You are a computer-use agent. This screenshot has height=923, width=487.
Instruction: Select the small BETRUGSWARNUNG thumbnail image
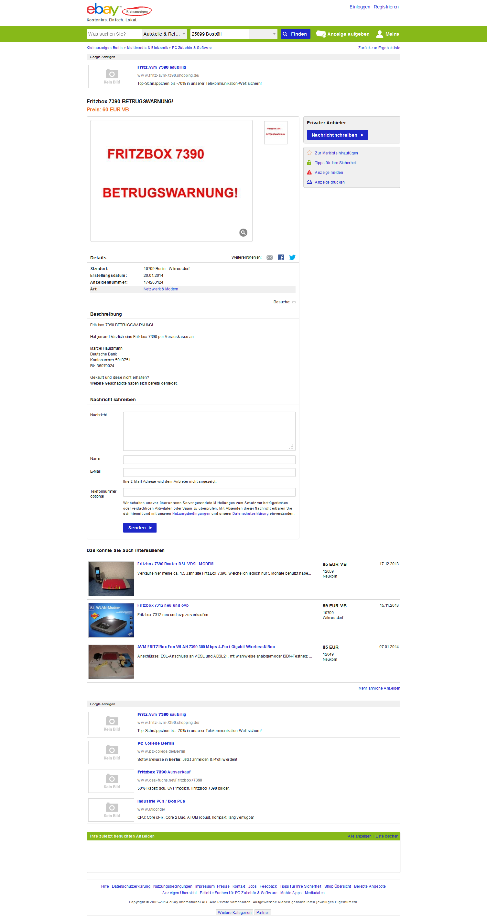click(x=276, y=132)
